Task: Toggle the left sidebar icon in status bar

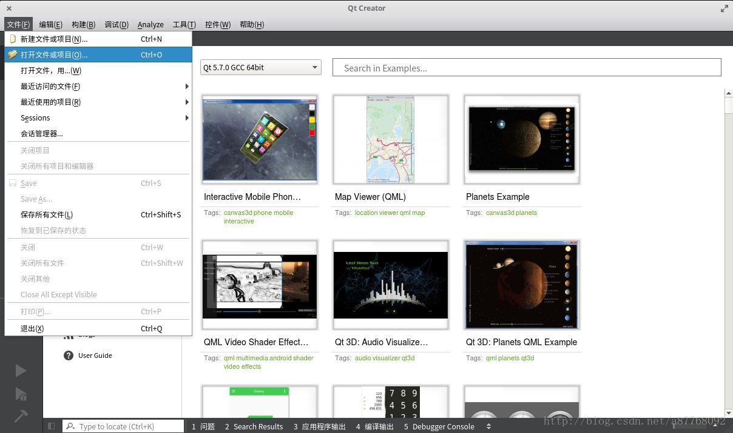Action: point(51,426)
